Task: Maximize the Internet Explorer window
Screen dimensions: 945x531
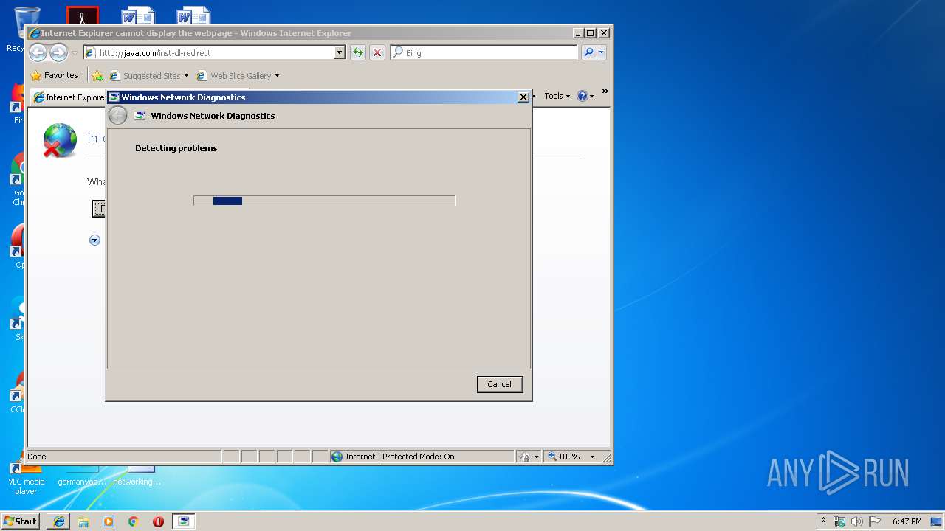Action: pos(590,33)
